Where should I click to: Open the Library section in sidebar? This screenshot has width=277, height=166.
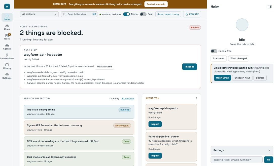coord(7,66)
